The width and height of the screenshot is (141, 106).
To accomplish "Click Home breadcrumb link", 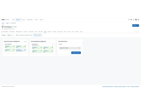I will 3,23.
